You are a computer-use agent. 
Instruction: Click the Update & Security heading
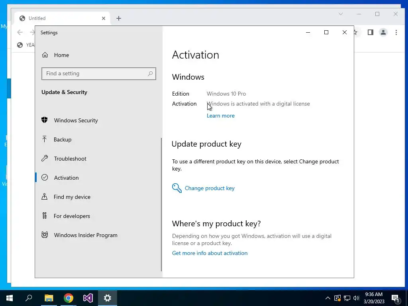(64, 92)
